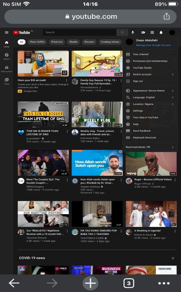Viewport: 181px width, 292px height.
Task: Select the Cooking shows chip
Action: (x=110, y=42)
